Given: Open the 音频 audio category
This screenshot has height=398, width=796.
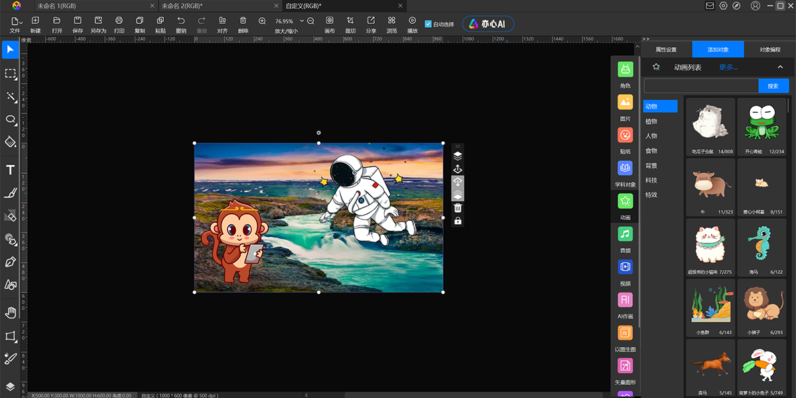Looking at the screenshot, I should tap(625, 235).
